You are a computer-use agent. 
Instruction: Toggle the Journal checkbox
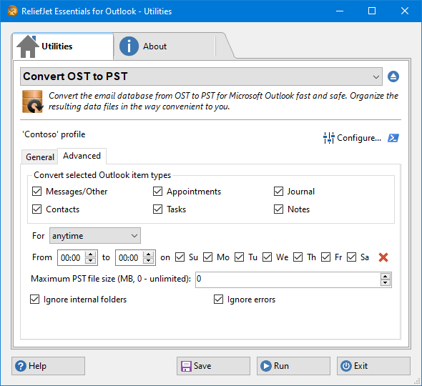click(278, 192)
